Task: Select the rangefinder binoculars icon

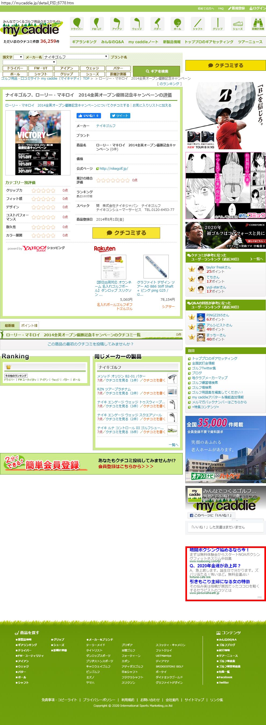Action: click(258, 24)
